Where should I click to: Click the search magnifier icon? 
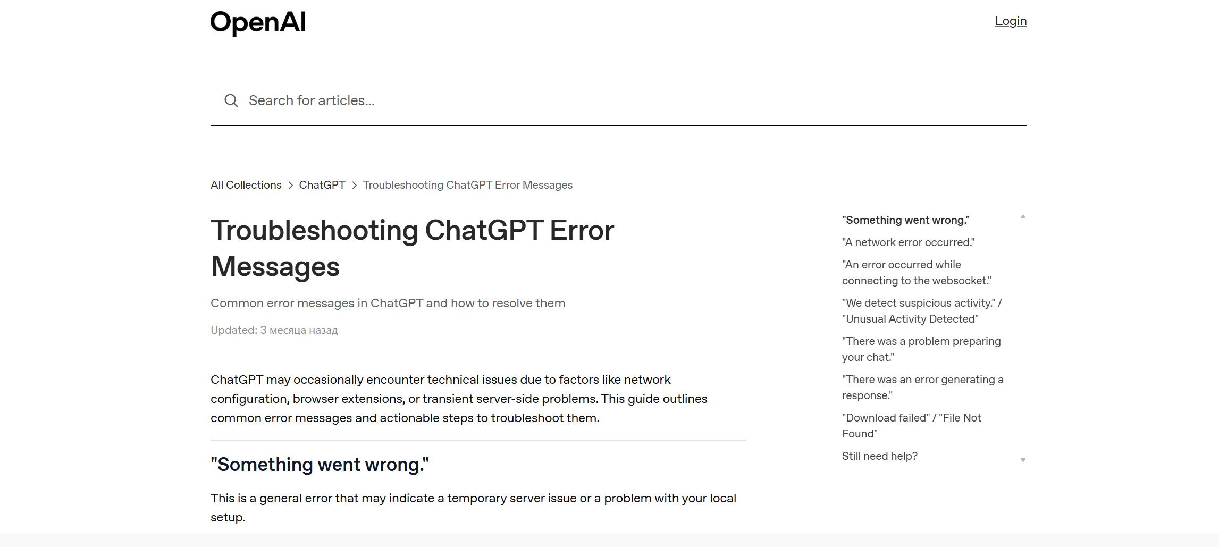(231, 100)
